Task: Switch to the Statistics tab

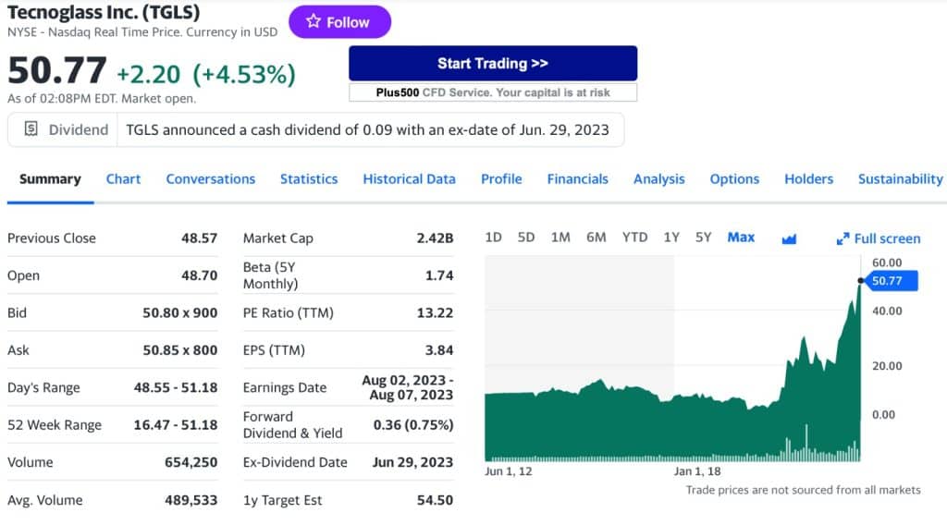Action: 309,179
